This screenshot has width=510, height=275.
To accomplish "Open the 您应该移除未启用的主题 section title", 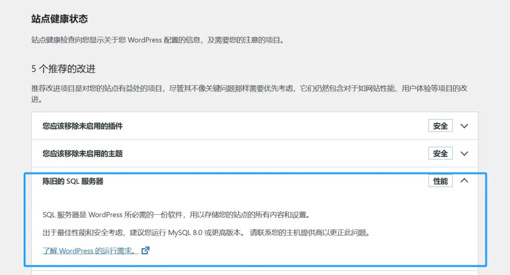I will [x=83, y=153].
